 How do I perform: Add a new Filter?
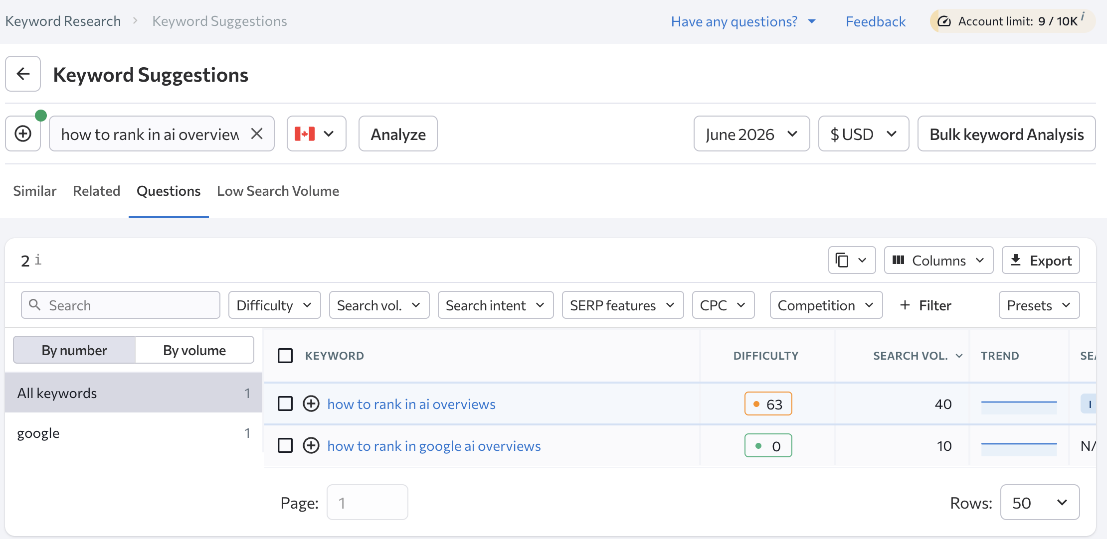click(925, 305)
